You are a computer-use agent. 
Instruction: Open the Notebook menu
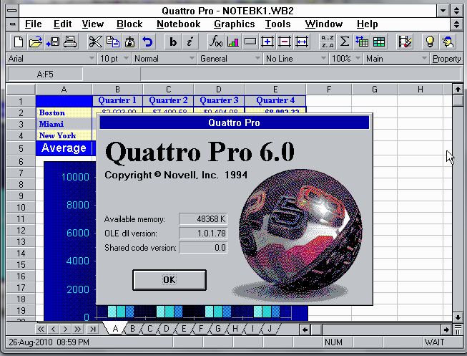click(x=178, y=24)
